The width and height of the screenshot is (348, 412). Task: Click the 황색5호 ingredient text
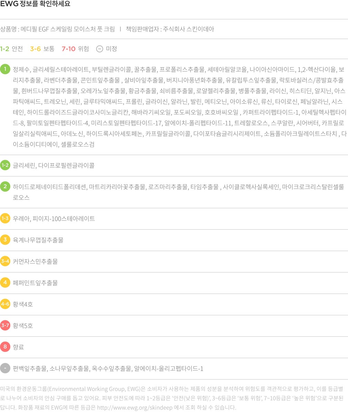click(x=23, y=326)
